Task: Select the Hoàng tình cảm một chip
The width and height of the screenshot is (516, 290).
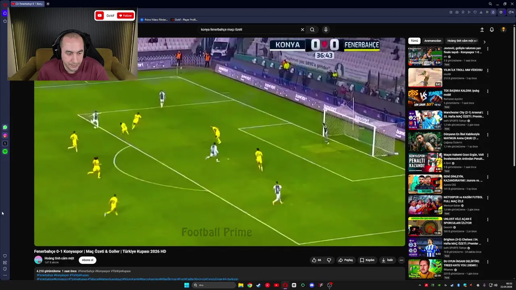Action: 462,41
